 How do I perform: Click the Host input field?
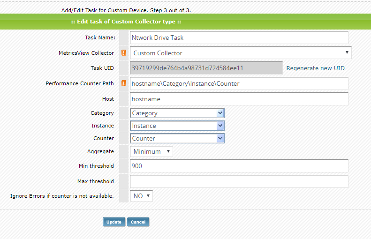(239, 99)
